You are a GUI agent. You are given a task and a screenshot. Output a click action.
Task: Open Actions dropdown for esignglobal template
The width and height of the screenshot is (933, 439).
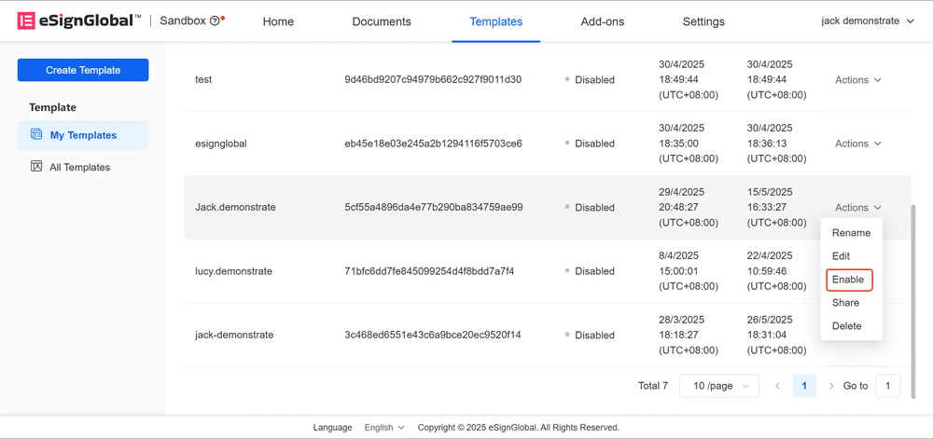click(x=857, y=144)
